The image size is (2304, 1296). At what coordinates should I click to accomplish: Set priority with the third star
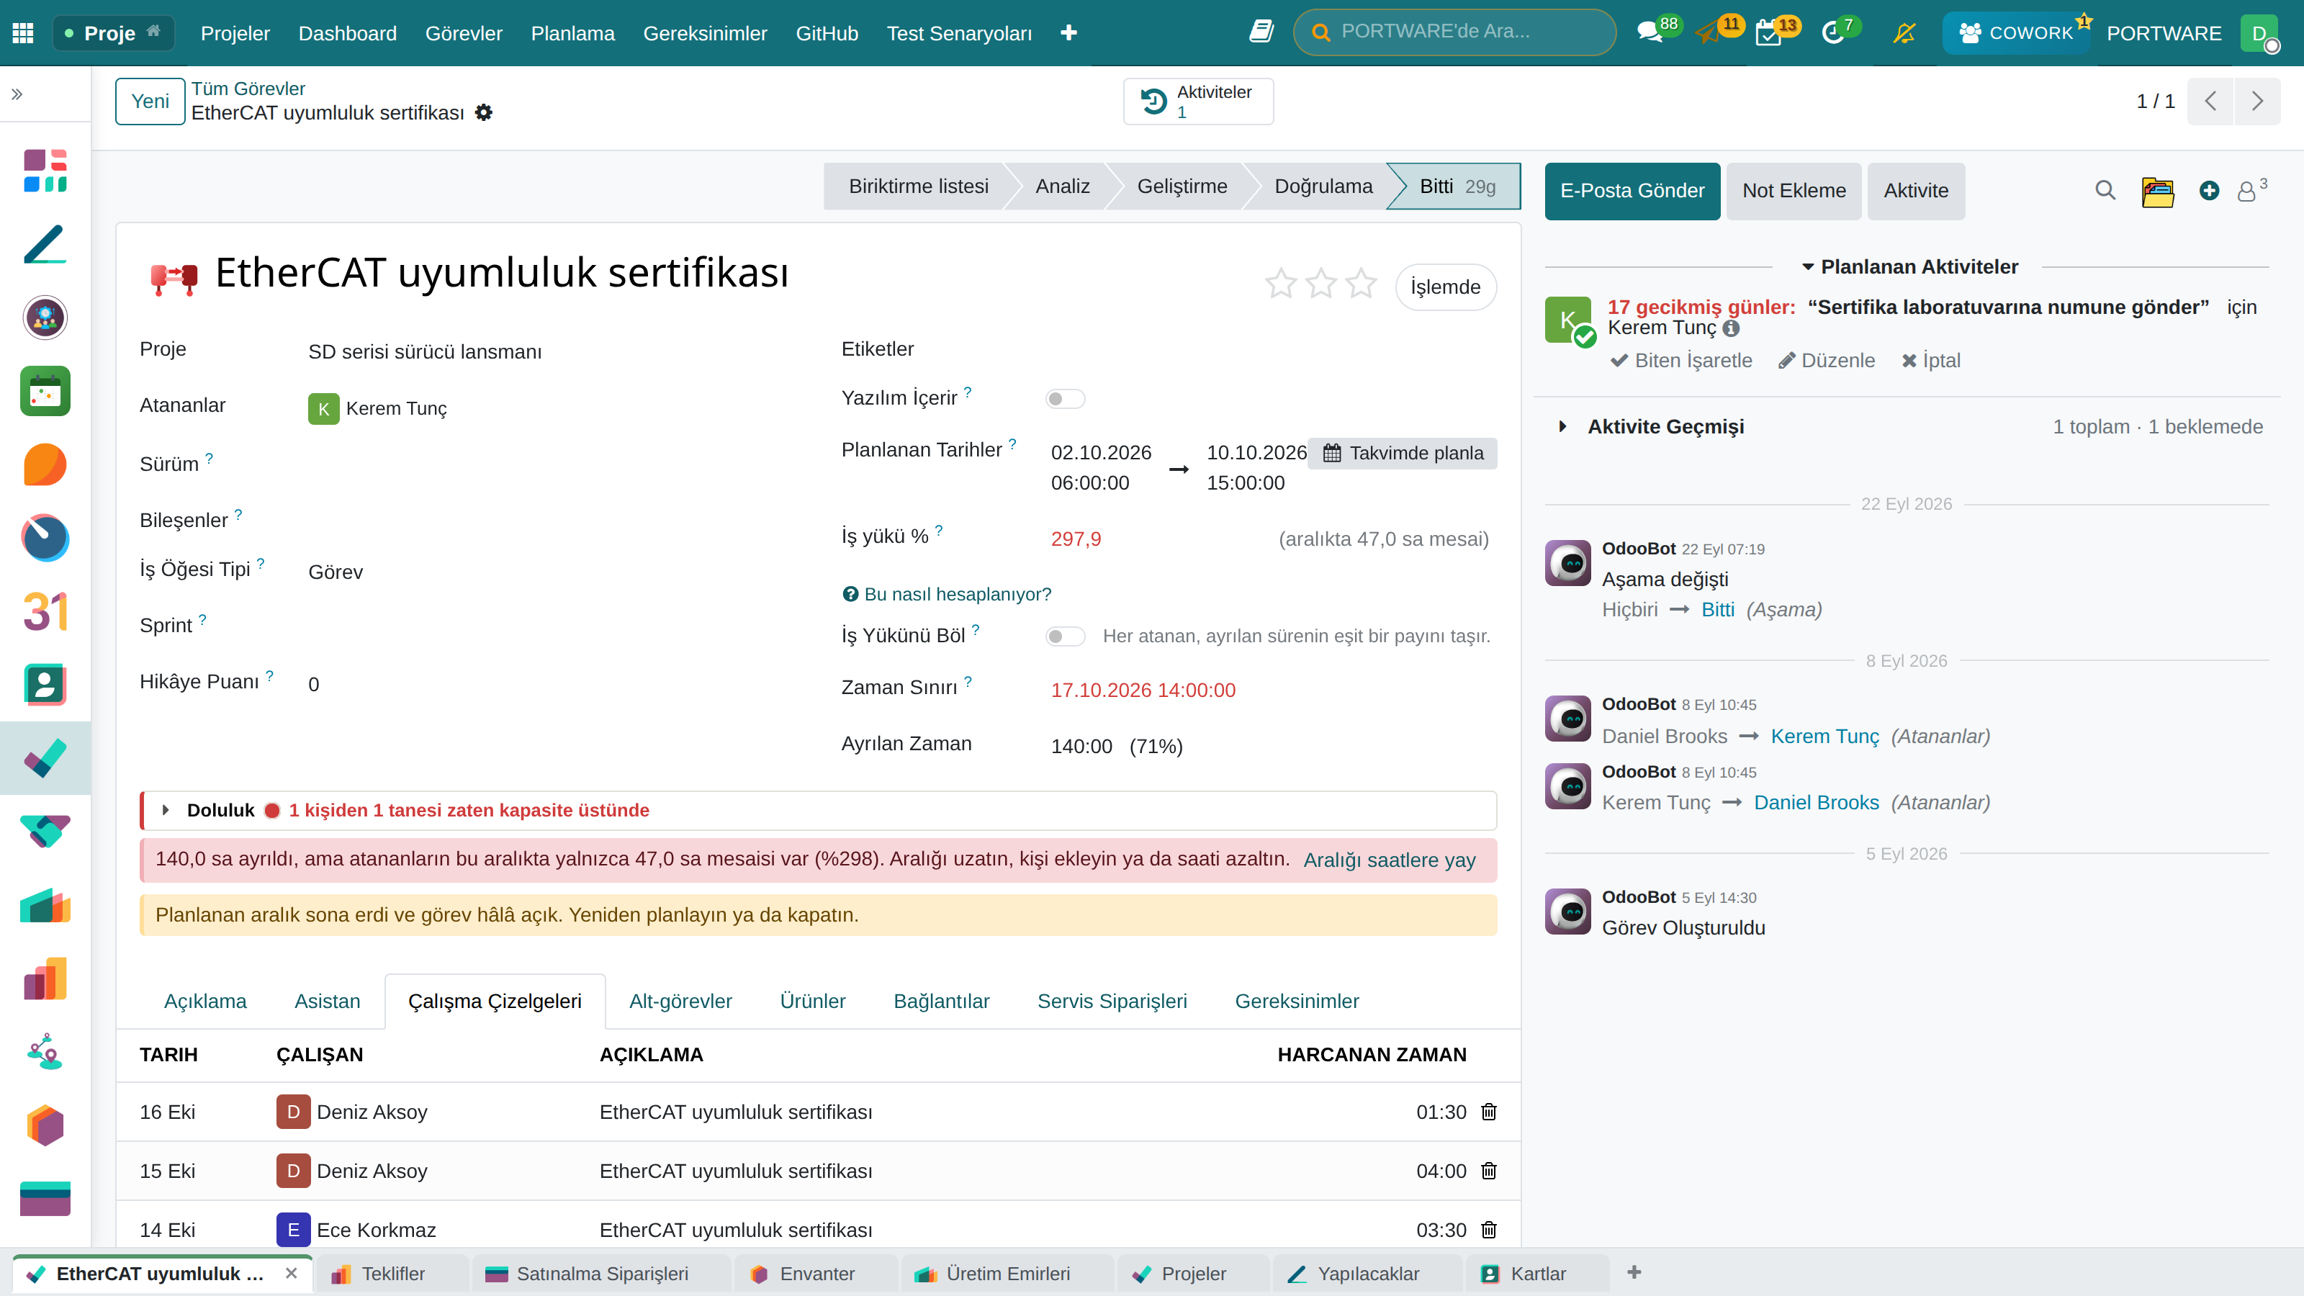[1362, 284]
